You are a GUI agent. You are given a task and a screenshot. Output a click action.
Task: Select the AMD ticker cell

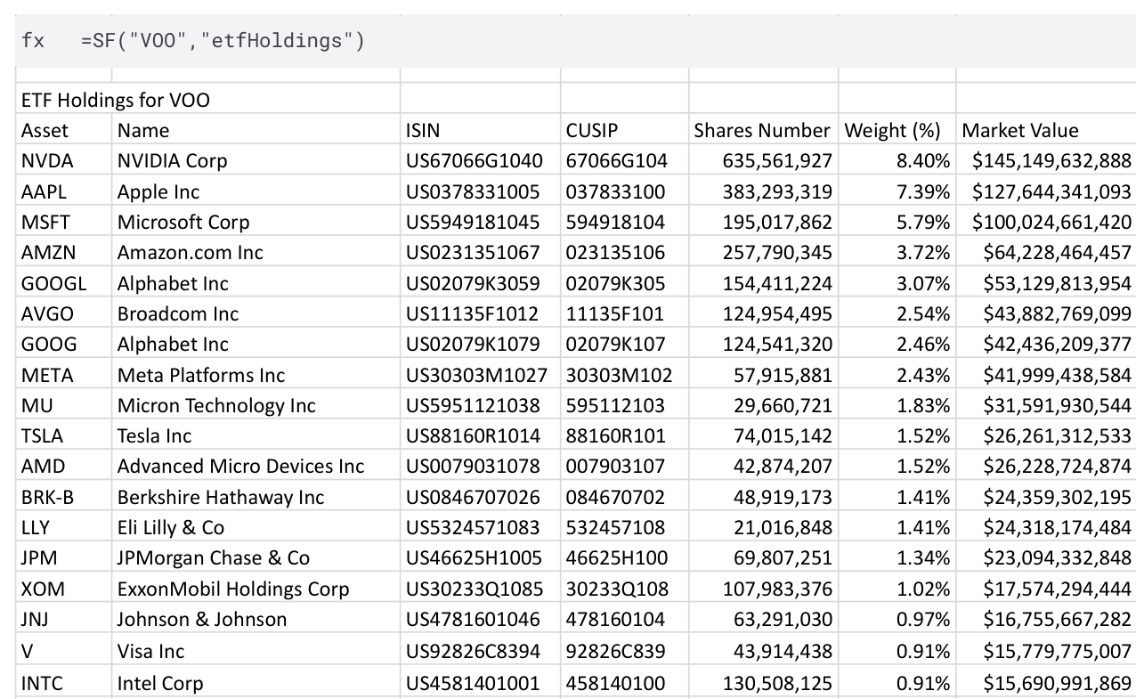tap(64, 466)
